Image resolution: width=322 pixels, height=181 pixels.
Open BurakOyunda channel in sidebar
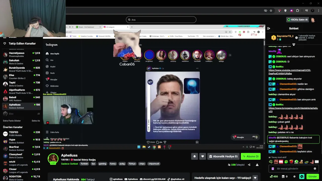point(21,69)
